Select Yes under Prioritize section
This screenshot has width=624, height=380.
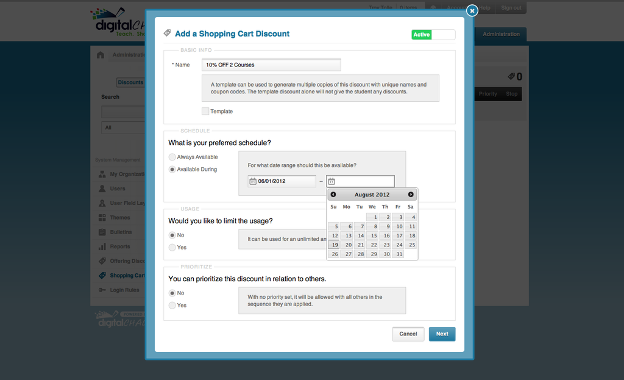(x=172, y=306)
